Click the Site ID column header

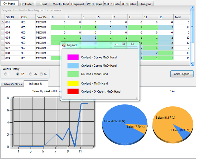click(12, 17)
